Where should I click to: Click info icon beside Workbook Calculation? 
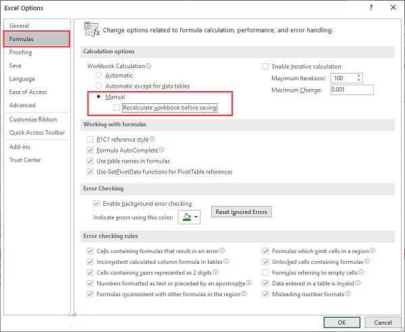pos(148,66)
